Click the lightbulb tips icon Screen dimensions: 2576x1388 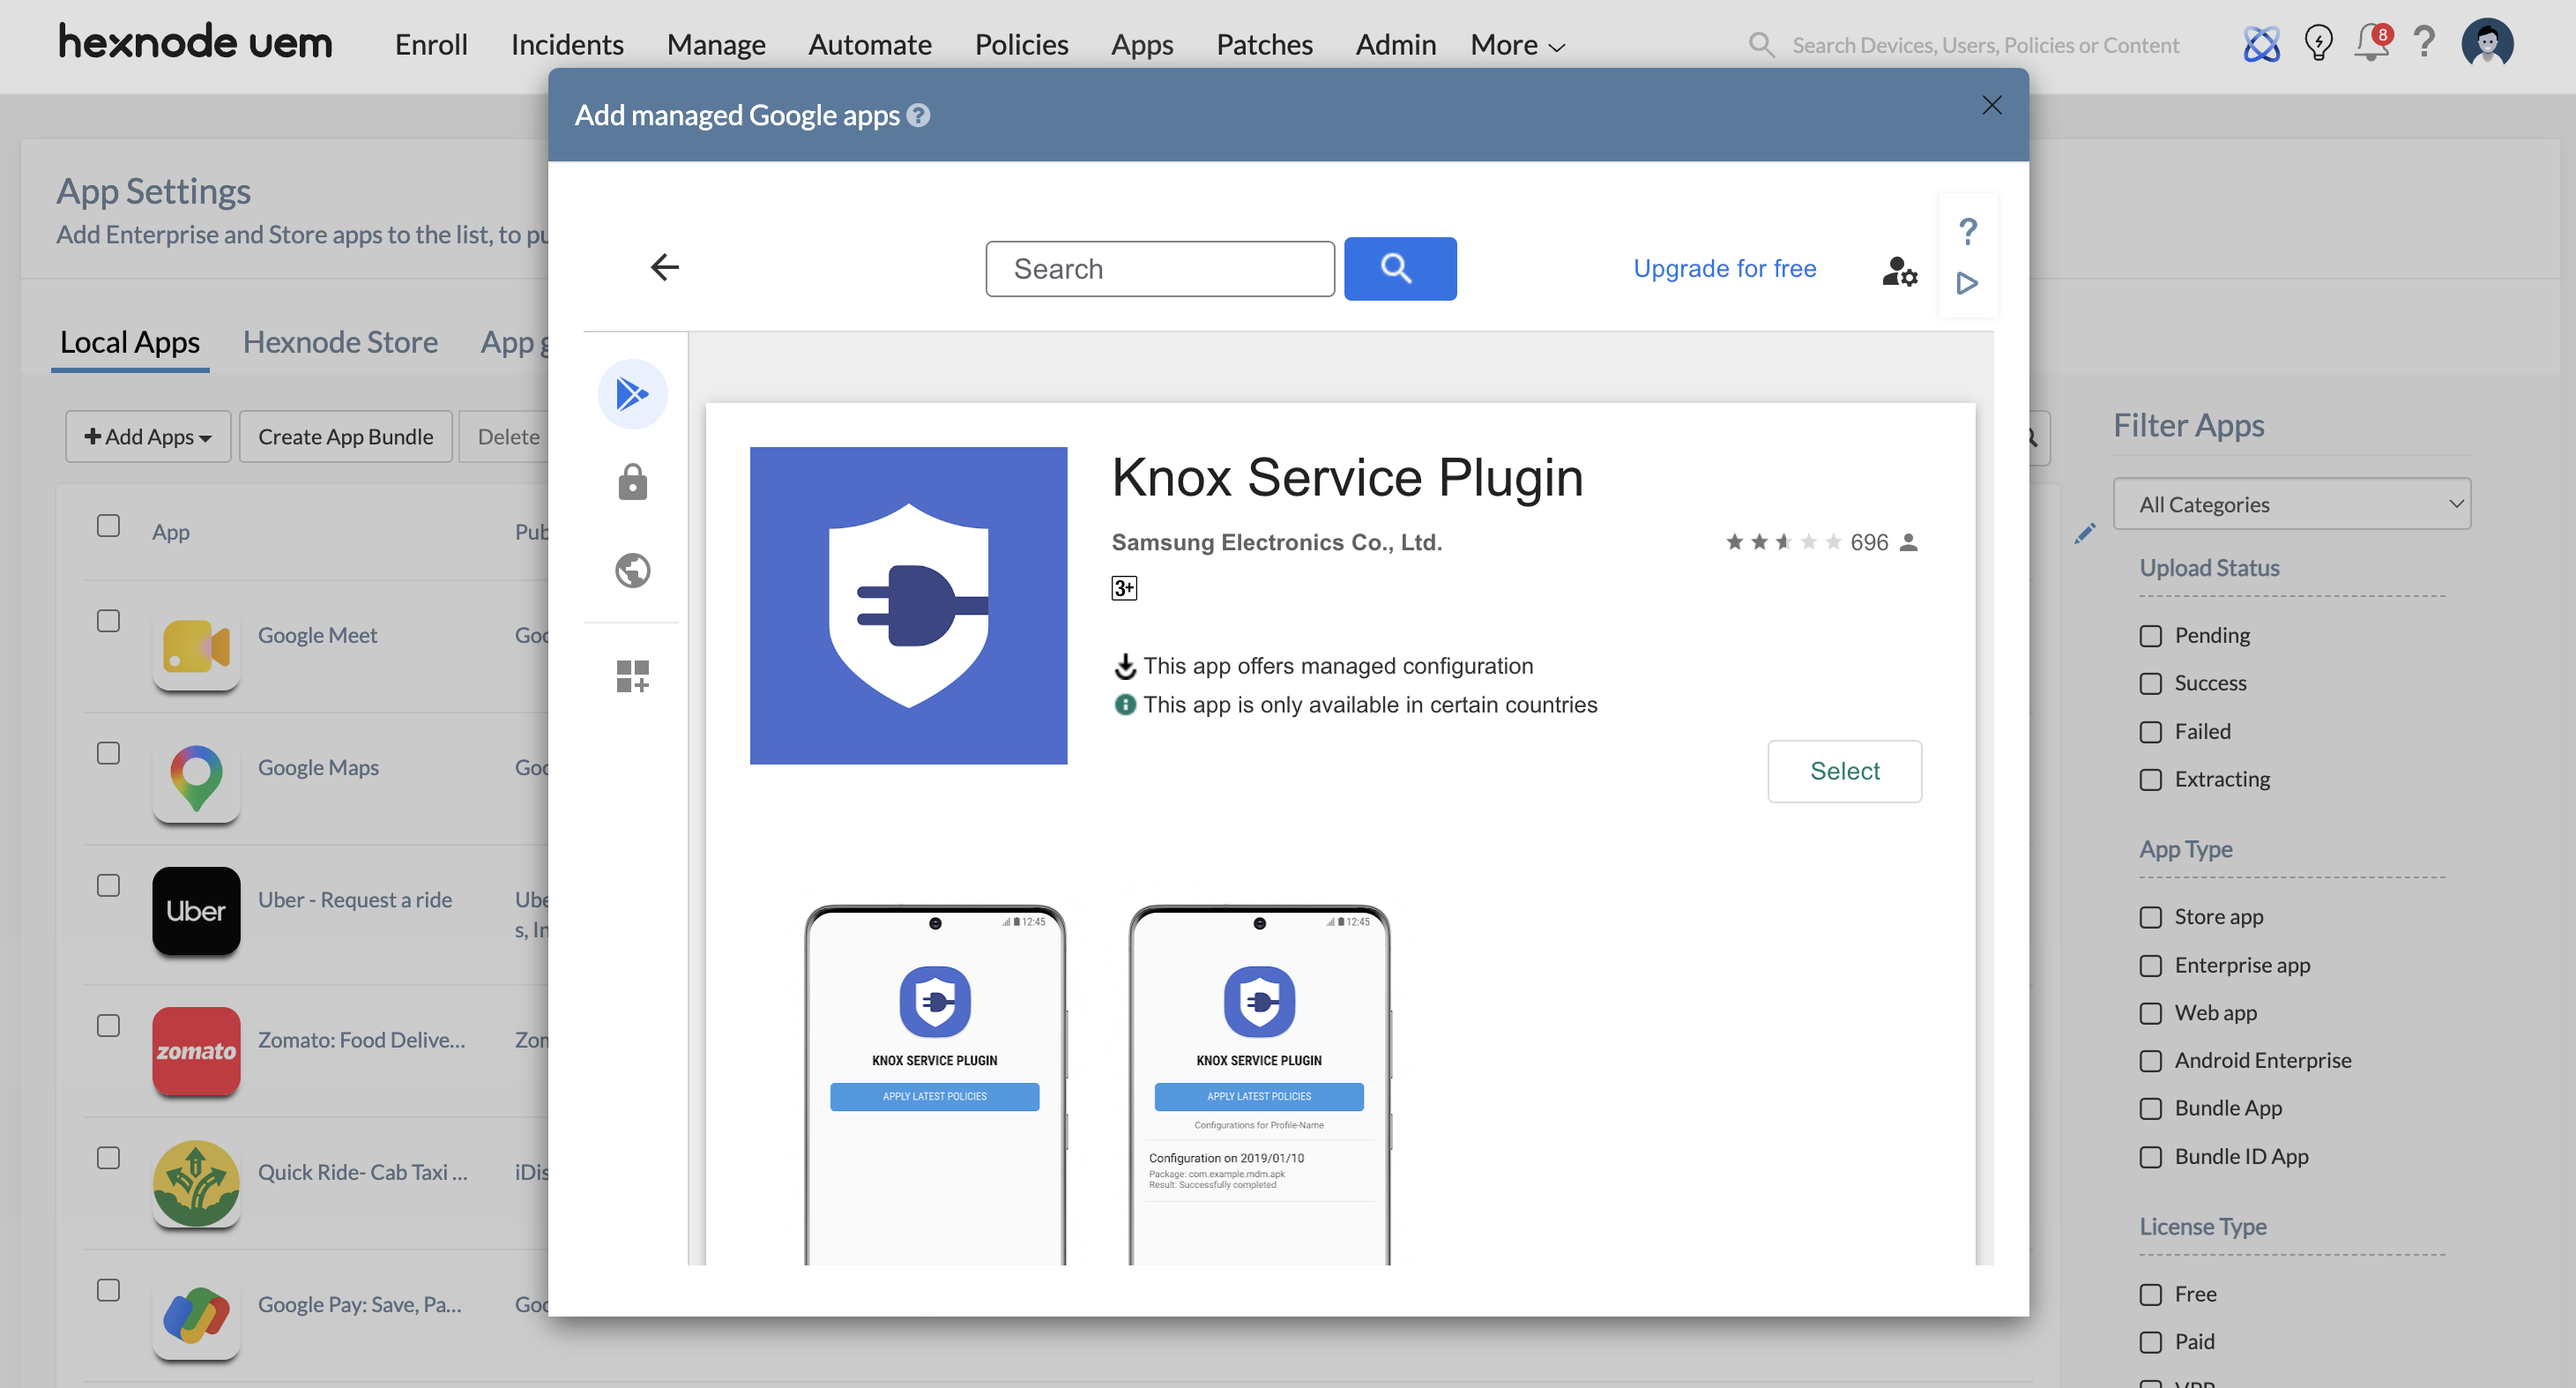click(x=2318, y=43)
